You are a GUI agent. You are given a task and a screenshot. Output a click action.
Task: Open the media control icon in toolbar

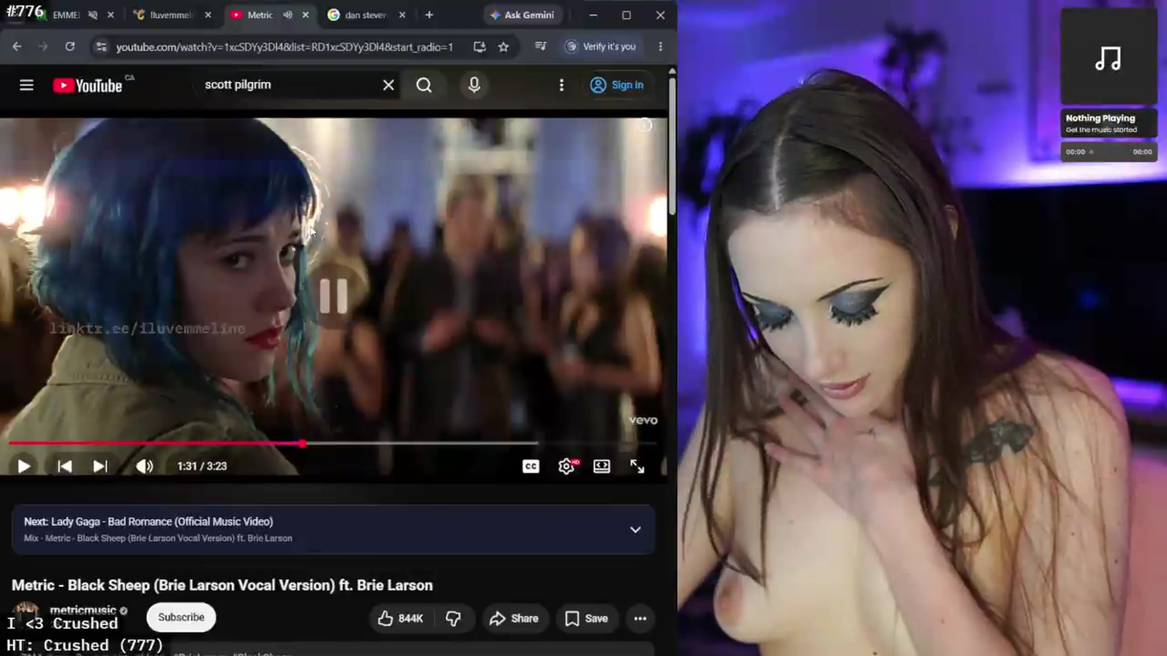pos(540,46)
